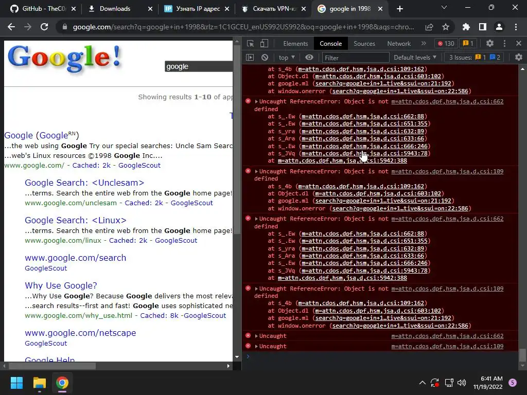Viewport: 527px width, 395px height.
Task: Go back in browser history
Action: [x=11, y=27]
